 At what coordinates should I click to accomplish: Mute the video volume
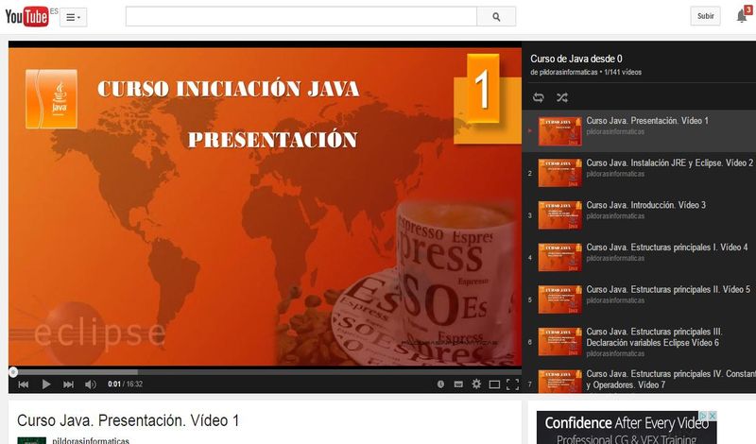[91, 384]
